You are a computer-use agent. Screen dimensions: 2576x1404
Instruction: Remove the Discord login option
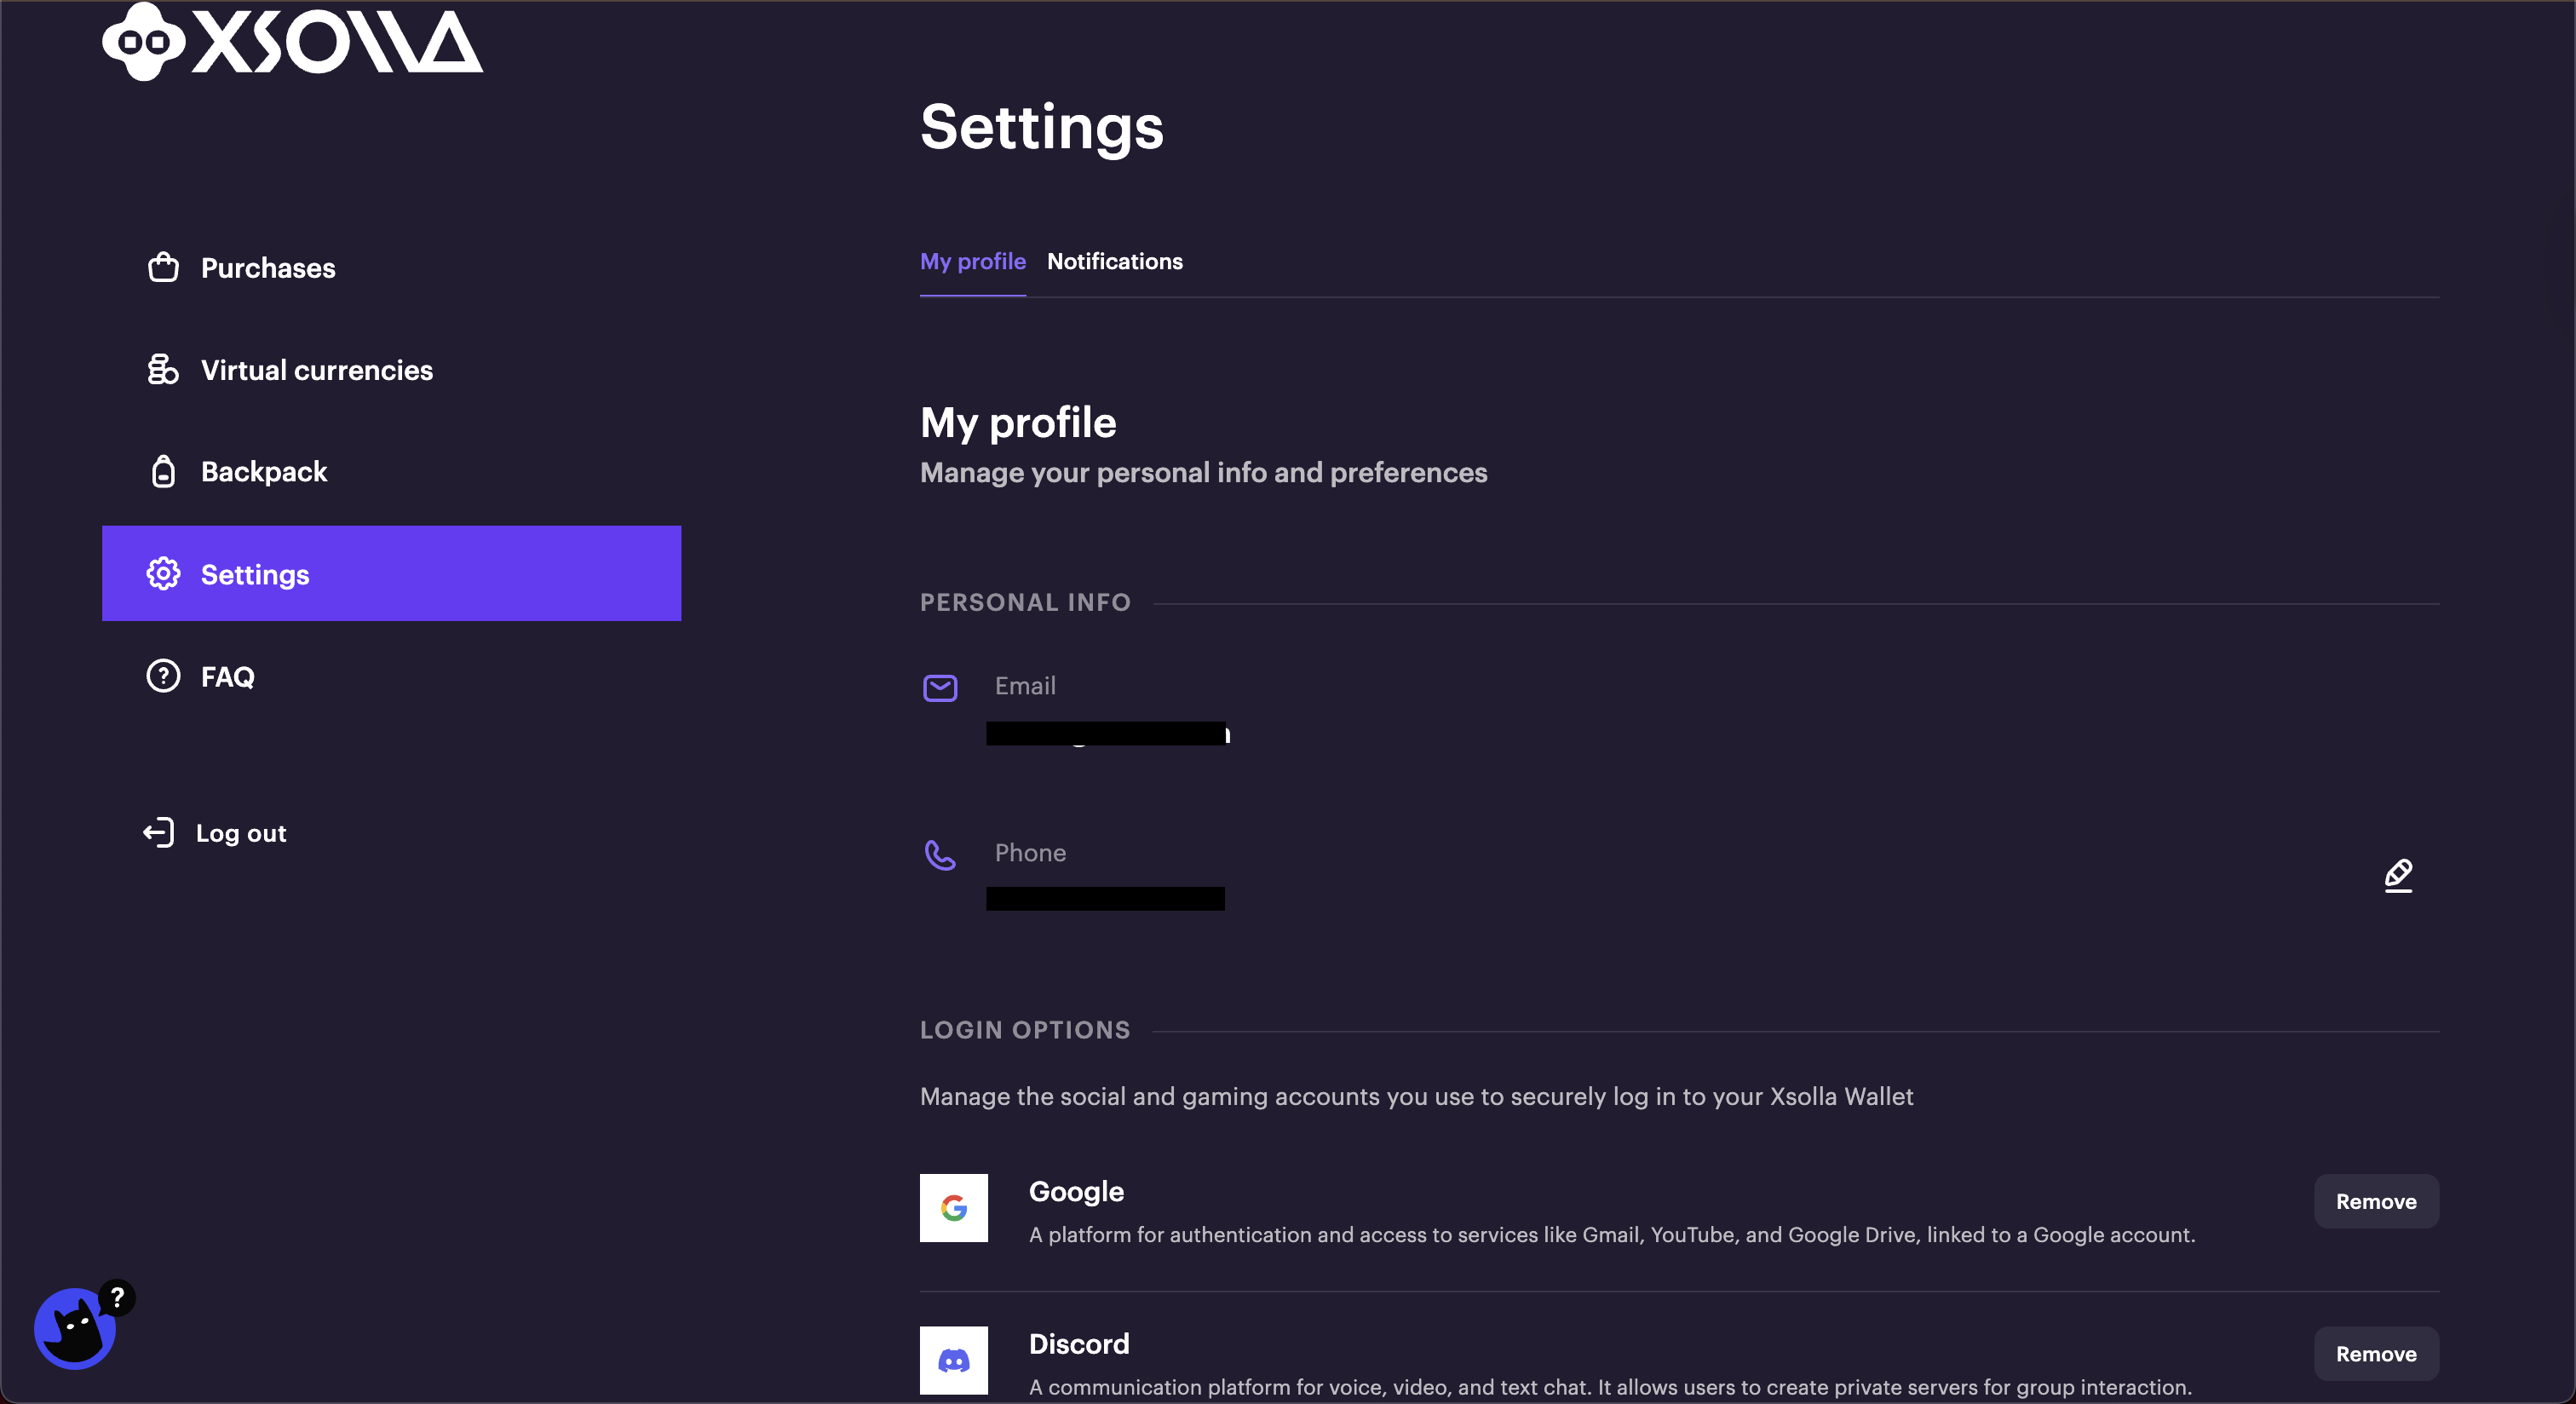[2375, 1354]
